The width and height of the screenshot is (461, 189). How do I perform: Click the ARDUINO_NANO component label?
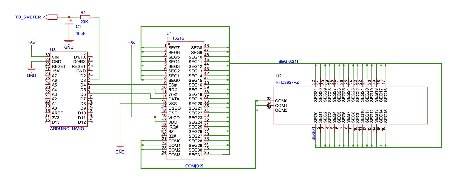(67, 129)
